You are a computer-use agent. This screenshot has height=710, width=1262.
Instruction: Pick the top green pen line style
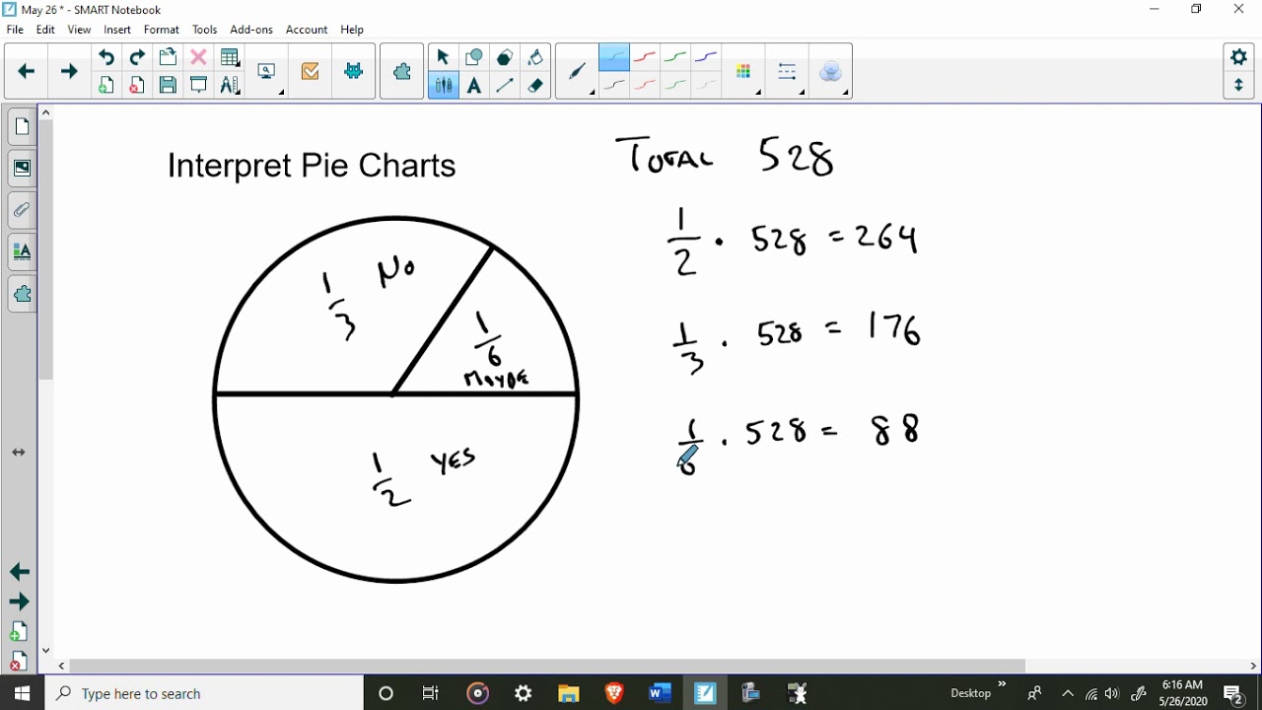[x=675, y=58]
